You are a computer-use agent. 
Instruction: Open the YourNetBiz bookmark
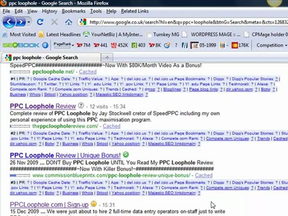[x=113, y=34]
